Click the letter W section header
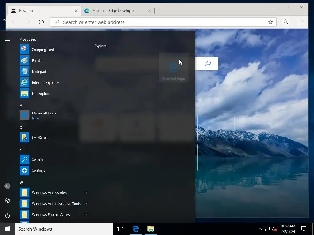Screen dimensions: 314x235 tap(21, 182)
